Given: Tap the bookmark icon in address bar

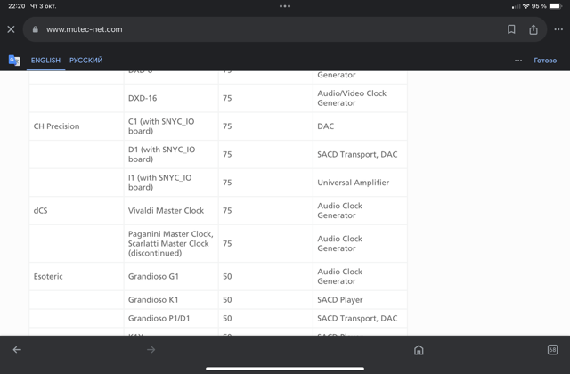Looking at the screenshot, I should pyautogui.click(x=511, y=29).
